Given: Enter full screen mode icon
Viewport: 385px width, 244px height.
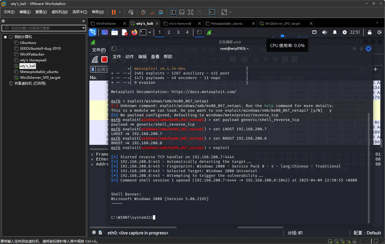Looking at the screenshot, I should click(x=191, y=12).
